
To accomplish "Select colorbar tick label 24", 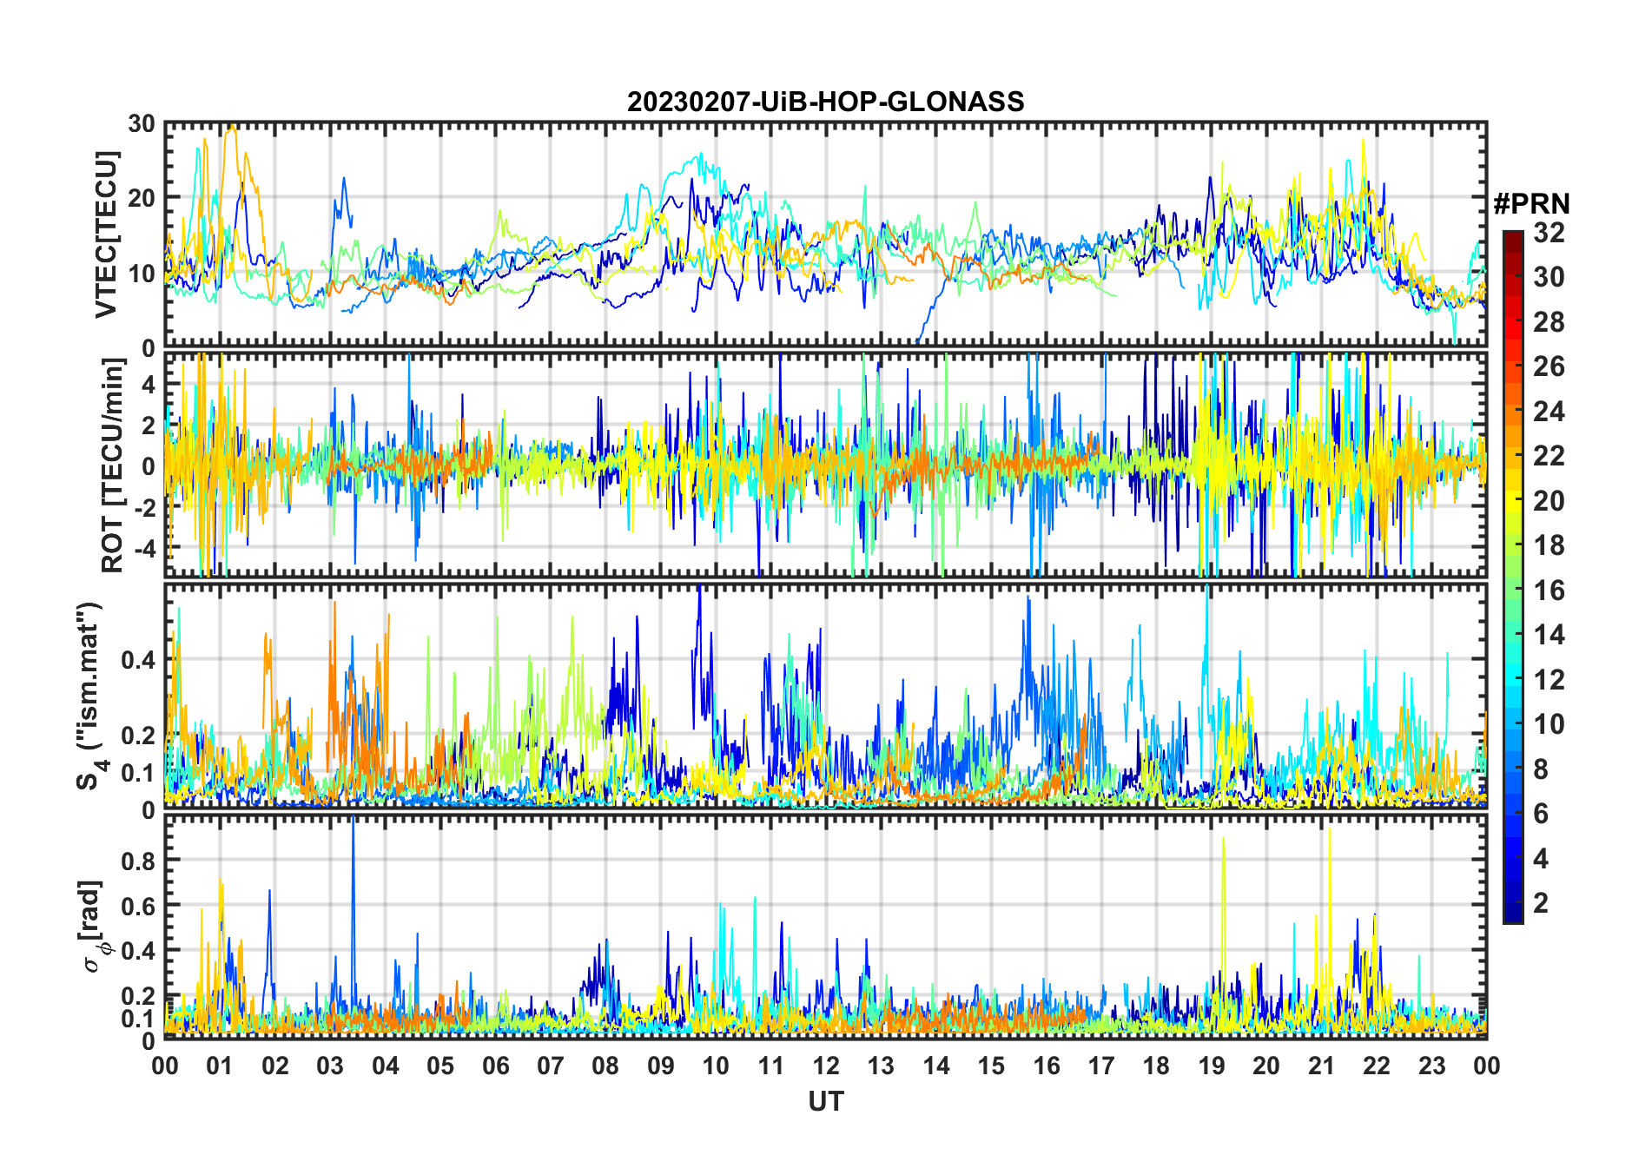I will click(x=1549, y=412).
